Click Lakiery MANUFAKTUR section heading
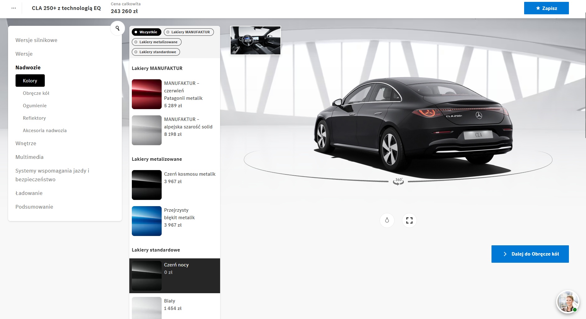This screenshot has height=319, width=586. (x=157, y=68)
